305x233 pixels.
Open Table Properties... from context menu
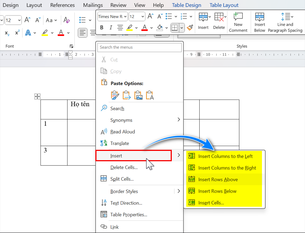coord(128,215)
